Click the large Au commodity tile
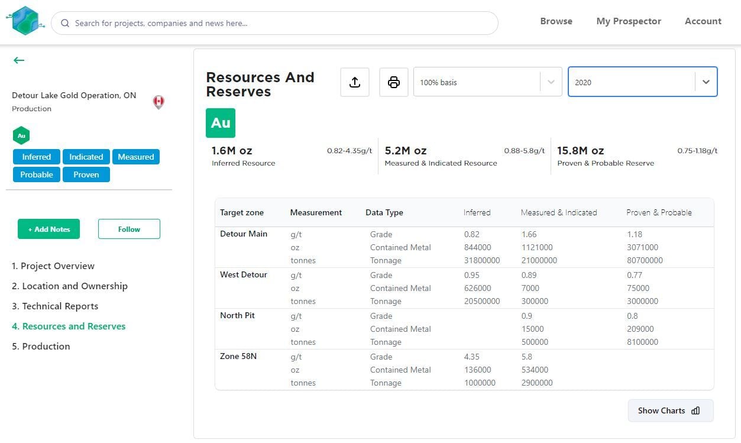The image size is (741, 443). coord(221,123)
